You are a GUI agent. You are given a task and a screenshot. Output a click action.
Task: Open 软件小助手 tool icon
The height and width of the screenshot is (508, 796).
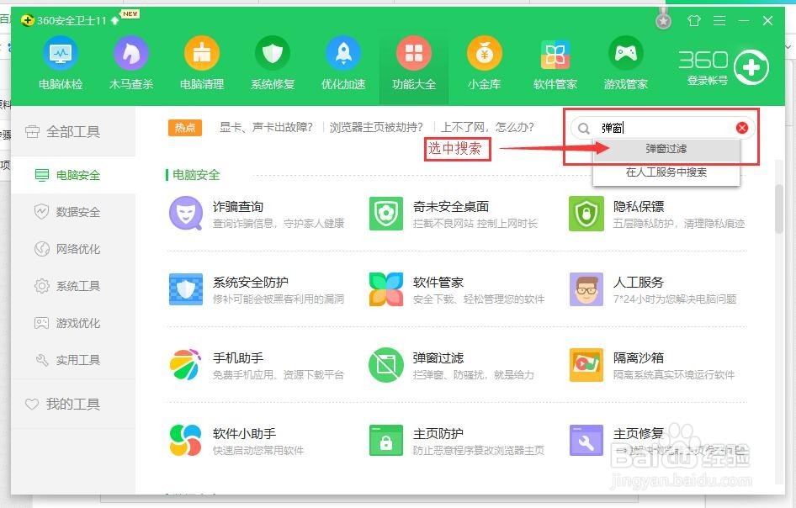click(x=186, y=441)
